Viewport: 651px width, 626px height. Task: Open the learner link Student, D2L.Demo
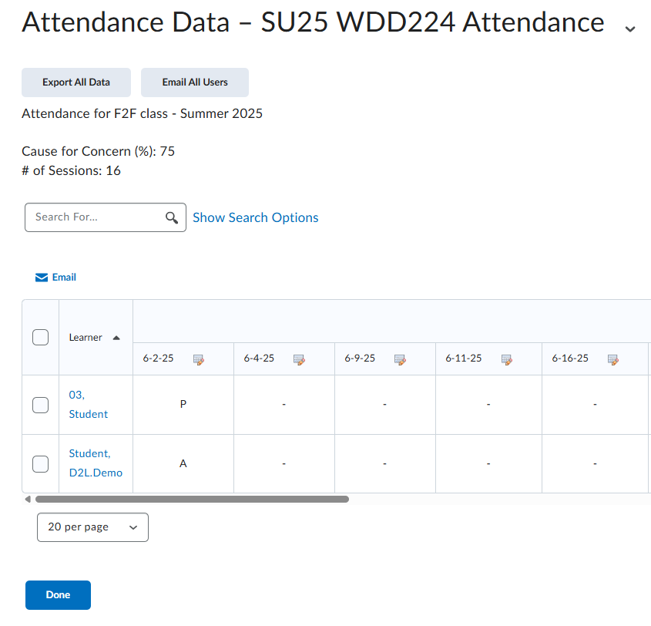[x=96, y=463]
